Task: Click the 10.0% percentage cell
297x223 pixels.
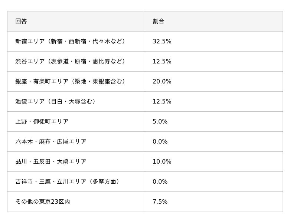Action: (x=162, y=162)
